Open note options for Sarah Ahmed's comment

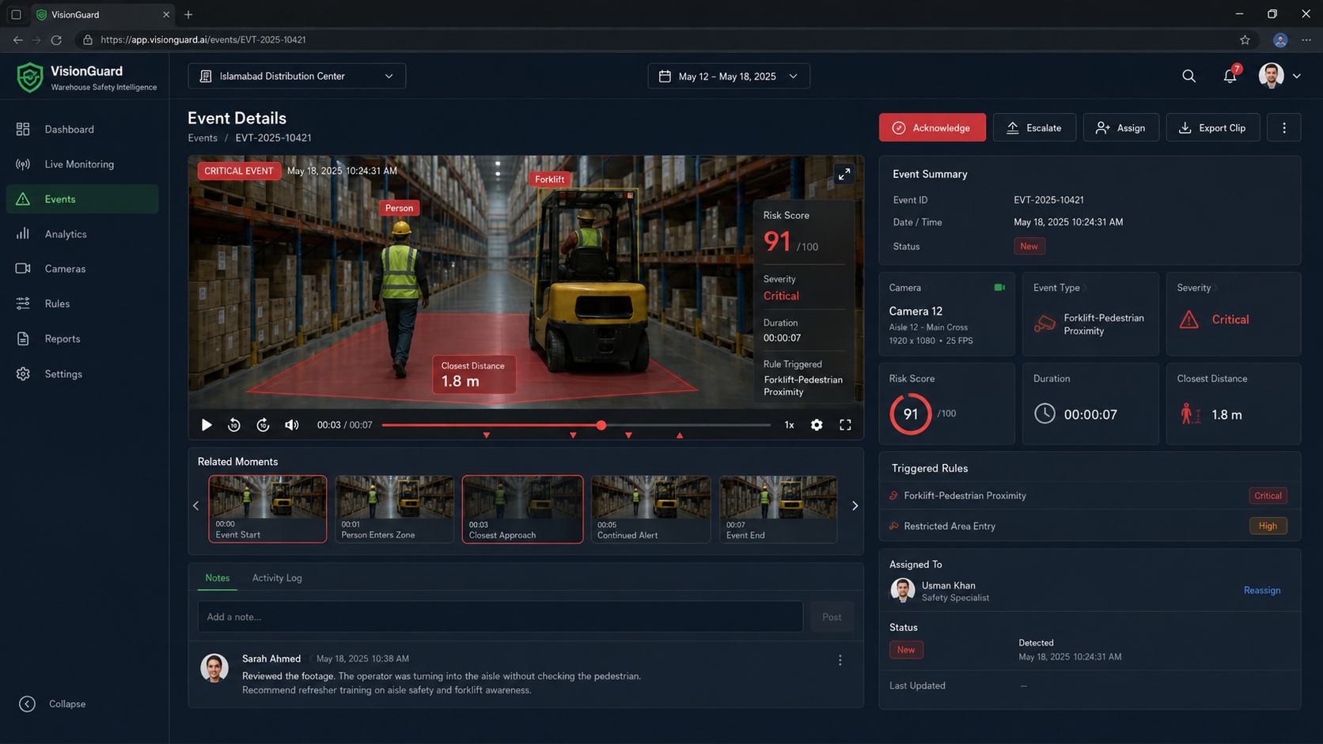[840, 660]
